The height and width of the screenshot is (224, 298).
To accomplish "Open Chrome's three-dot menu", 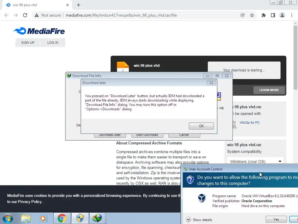I will coord(292,15).
